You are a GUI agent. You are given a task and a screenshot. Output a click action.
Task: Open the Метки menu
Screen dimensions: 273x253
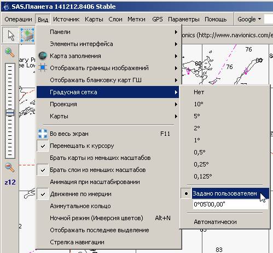[x=136, y=19]
